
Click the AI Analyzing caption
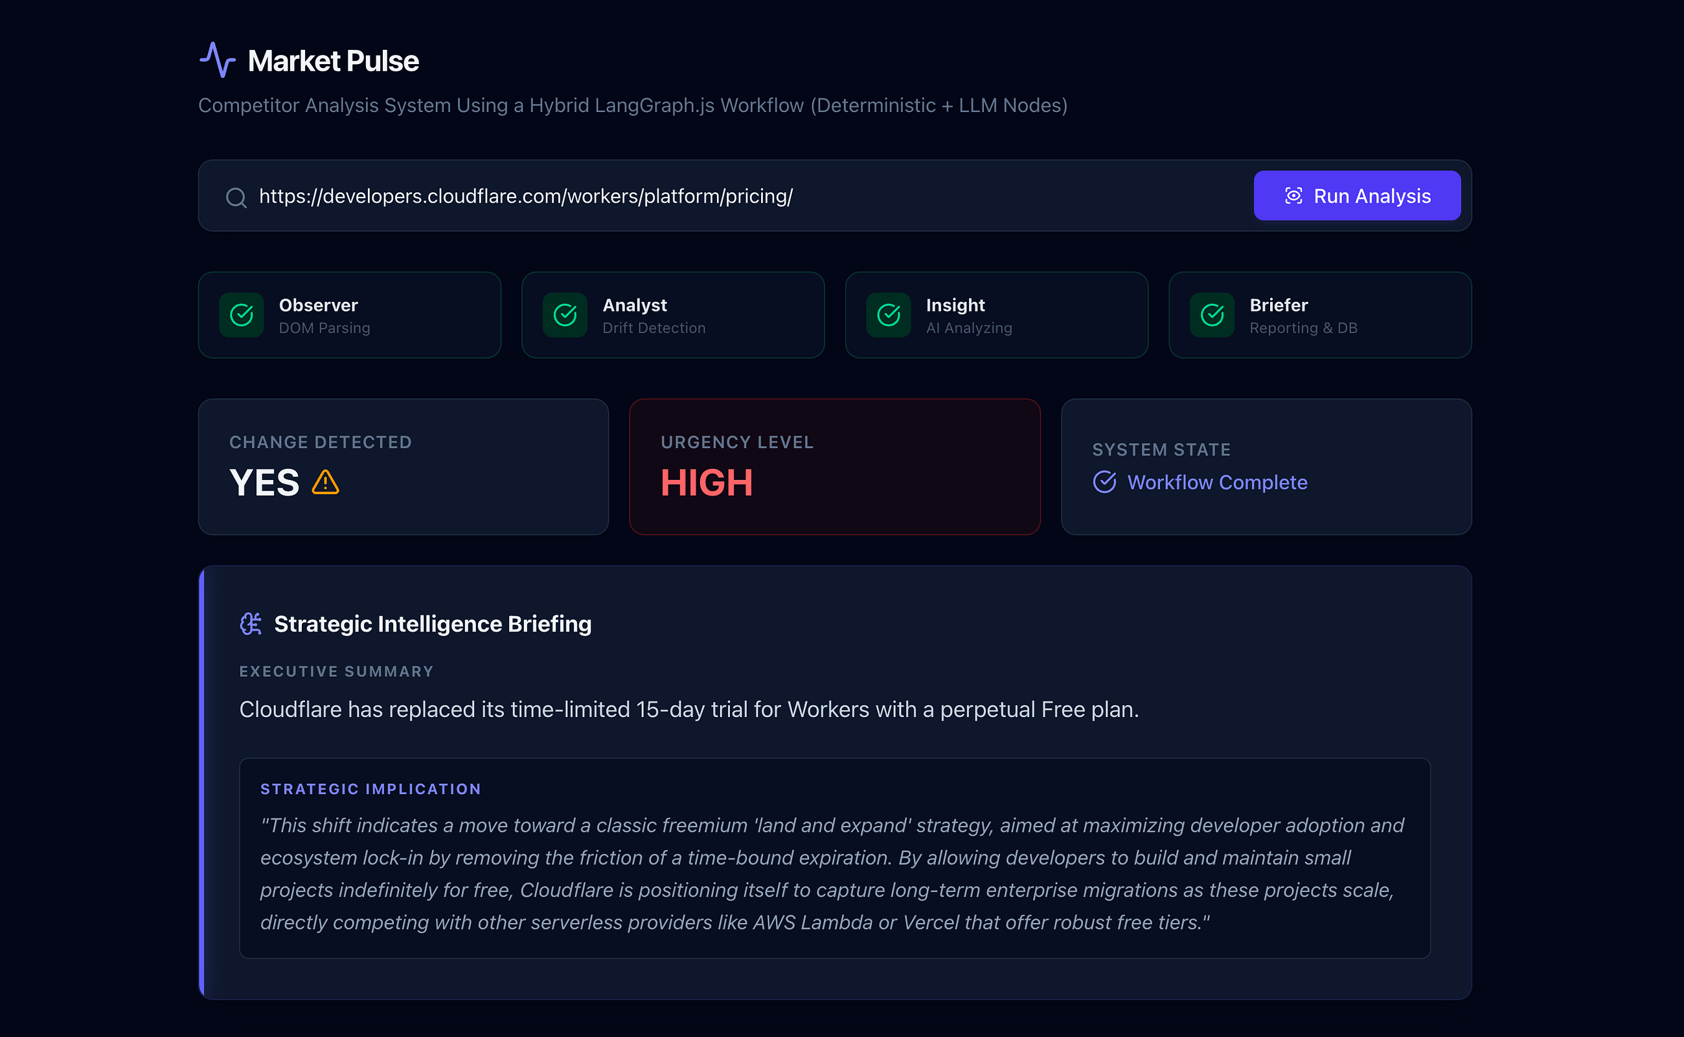point(969,328)
